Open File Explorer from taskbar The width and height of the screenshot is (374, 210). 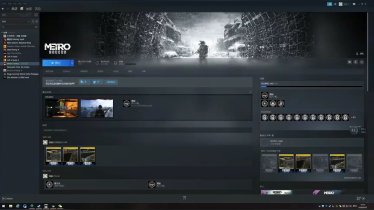[11, 206]
